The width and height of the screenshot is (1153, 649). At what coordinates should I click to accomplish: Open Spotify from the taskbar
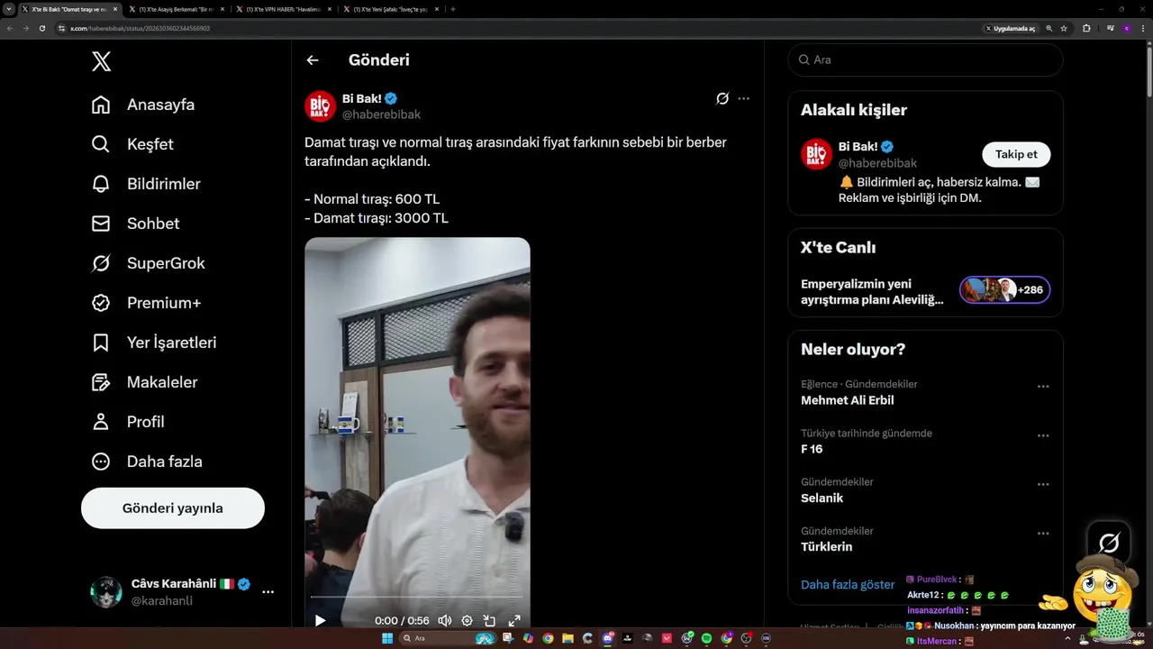(707, 638)
